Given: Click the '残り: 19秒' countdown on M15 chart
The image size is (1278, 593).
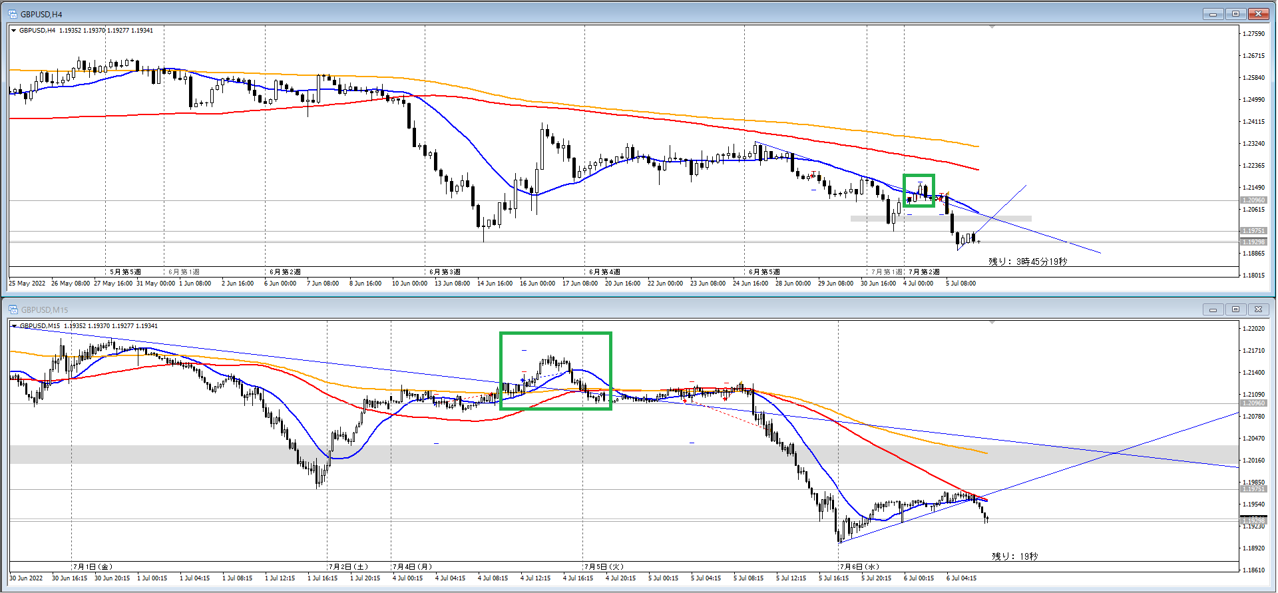Looking at the screenshot, I should tap(1015, 556).
